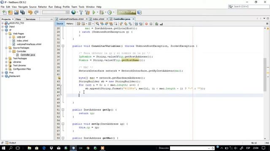The image size is (270, 151).
Task: Click the Find Selection magnifier editor icon
Action: [x=97, y=24]
